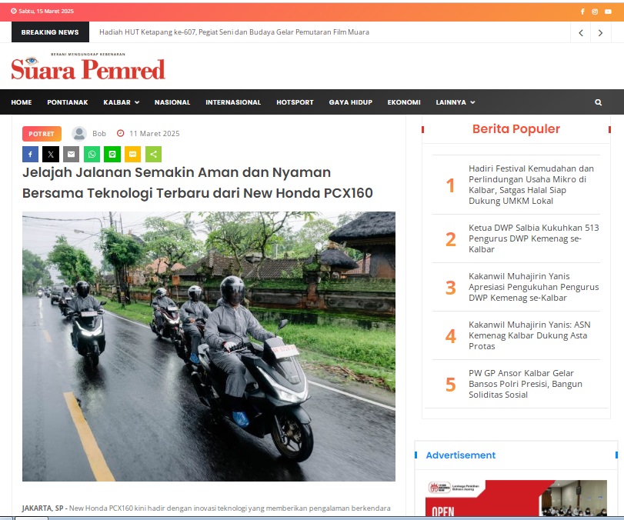The width and height of the screenshot is (624, 520).
Task: Open the Instagram icon in top bar
Action: tap(595, 12)
